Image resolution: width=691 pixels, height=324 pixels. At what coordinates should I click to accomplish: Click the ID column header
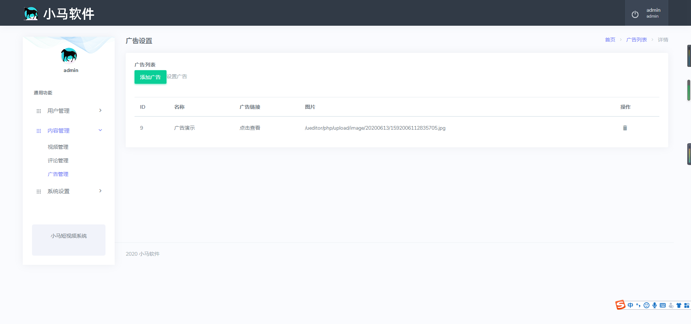click(x=143, y=107)
